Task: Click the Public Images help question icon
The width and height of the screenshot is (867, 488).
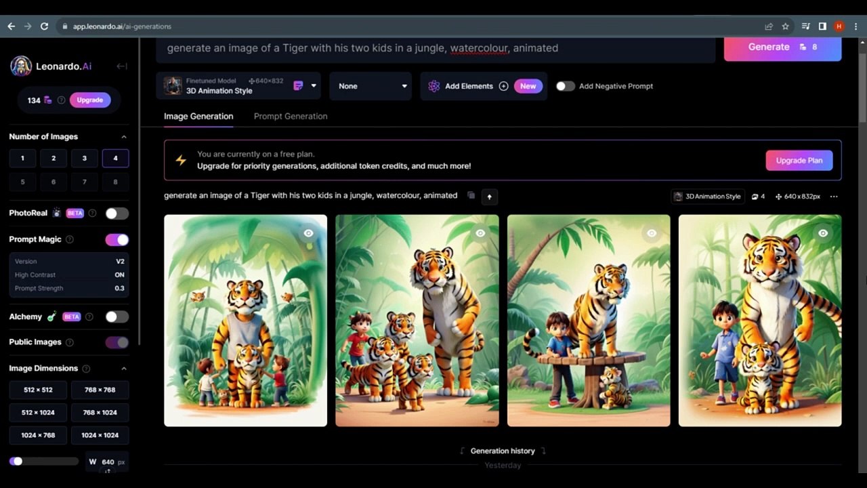Action: coord(70,342)
